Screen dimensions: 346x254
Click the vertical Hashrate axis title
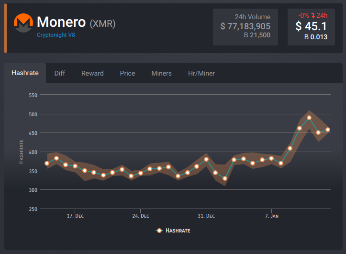tap(21, 152)
